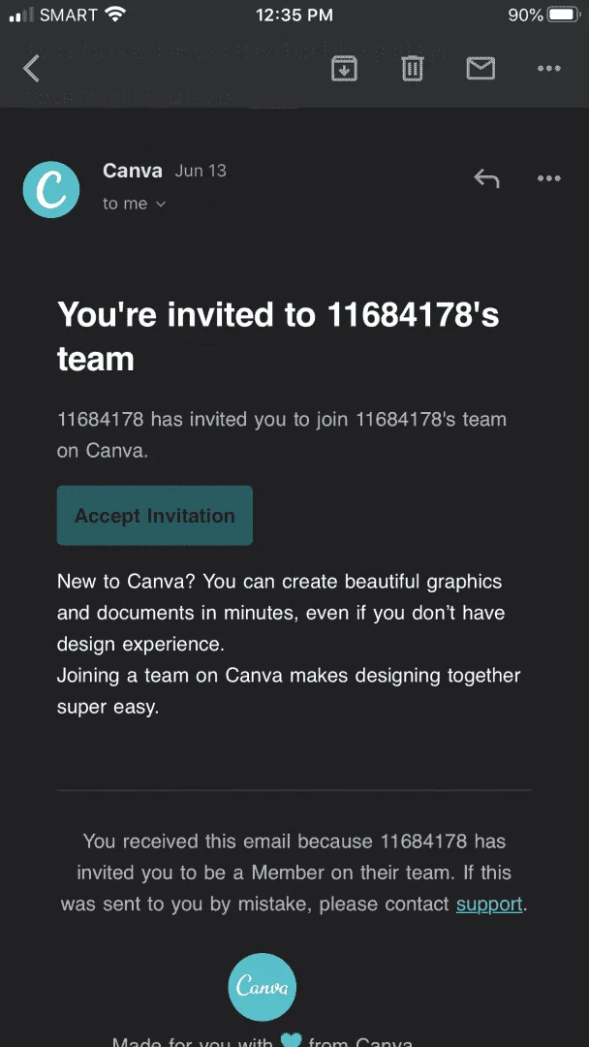This screenshot has height=1047, width=589.
Task: Tap the reply arrow beside the sender
Action: click(486, 178)
